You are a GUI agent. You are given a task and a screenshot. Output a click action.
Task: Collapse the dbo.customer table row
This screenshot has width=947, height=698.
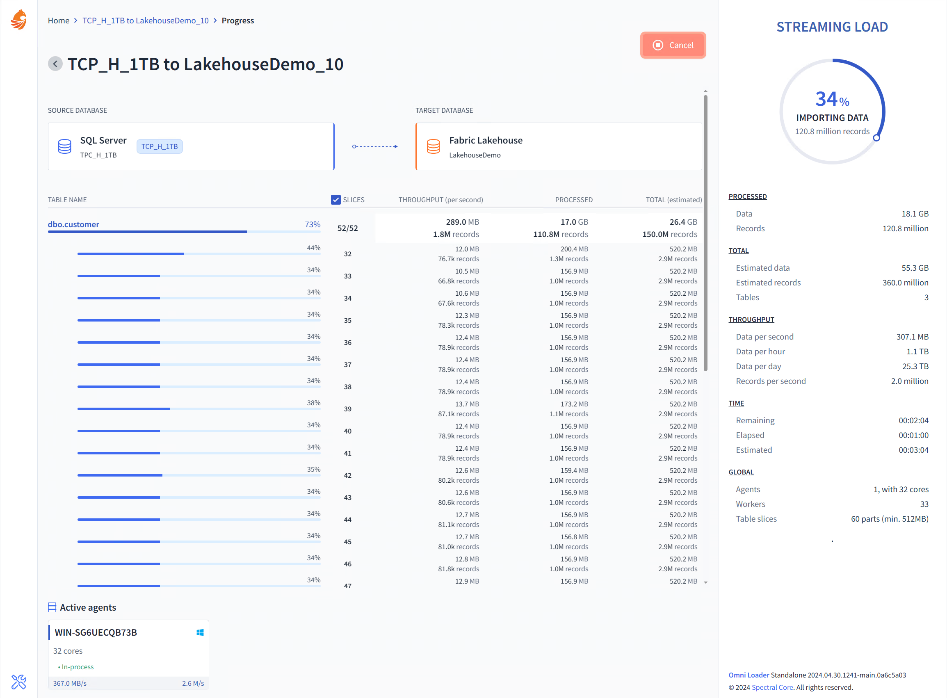(x=73, y=224)
